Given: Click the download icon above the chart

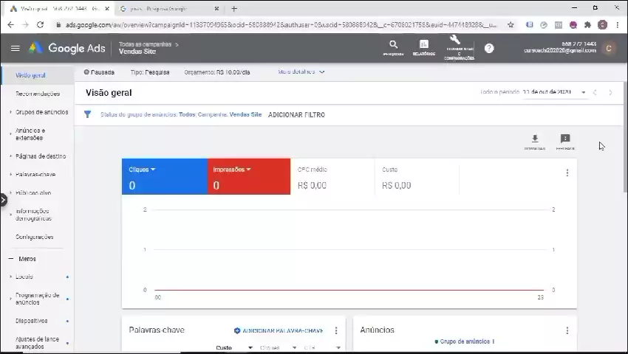Looking at the screenshot, I should [535, 139].
